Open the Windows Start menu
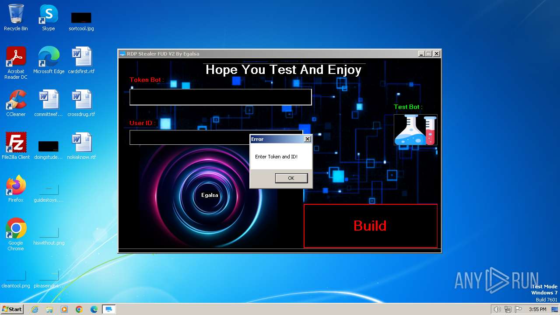Viewport: 560px width, 315px height. [12, 309]
